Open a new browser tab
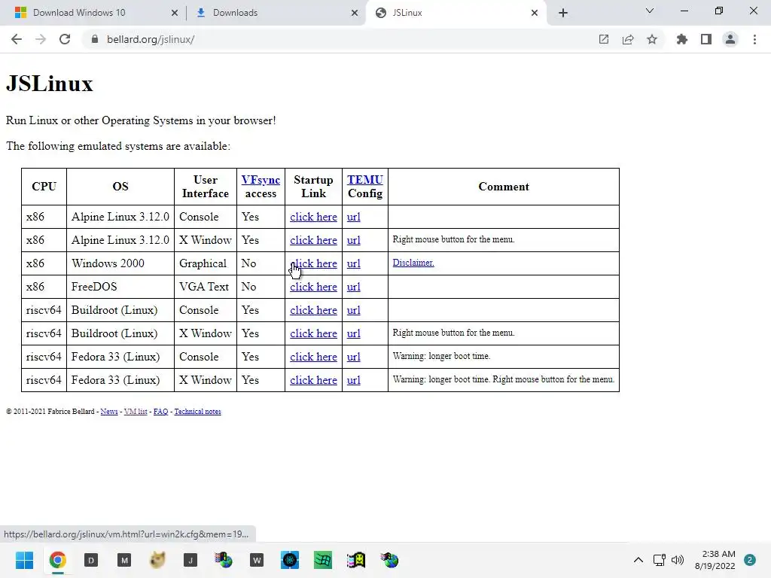Image resolution: width=771 pixels, height=578 pixels. coord(563,13)
